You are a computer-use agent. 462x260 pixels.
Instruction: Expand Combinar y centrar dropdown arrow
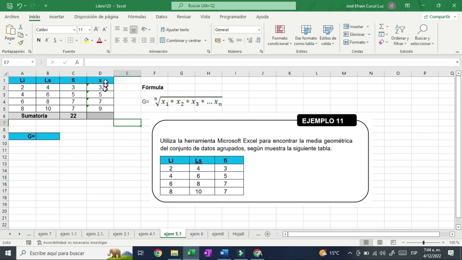pos(205,40)
